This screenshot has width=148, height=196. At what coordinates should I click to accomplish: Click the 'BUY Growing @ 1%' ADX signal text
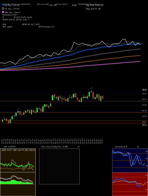(x=46, y=27)
